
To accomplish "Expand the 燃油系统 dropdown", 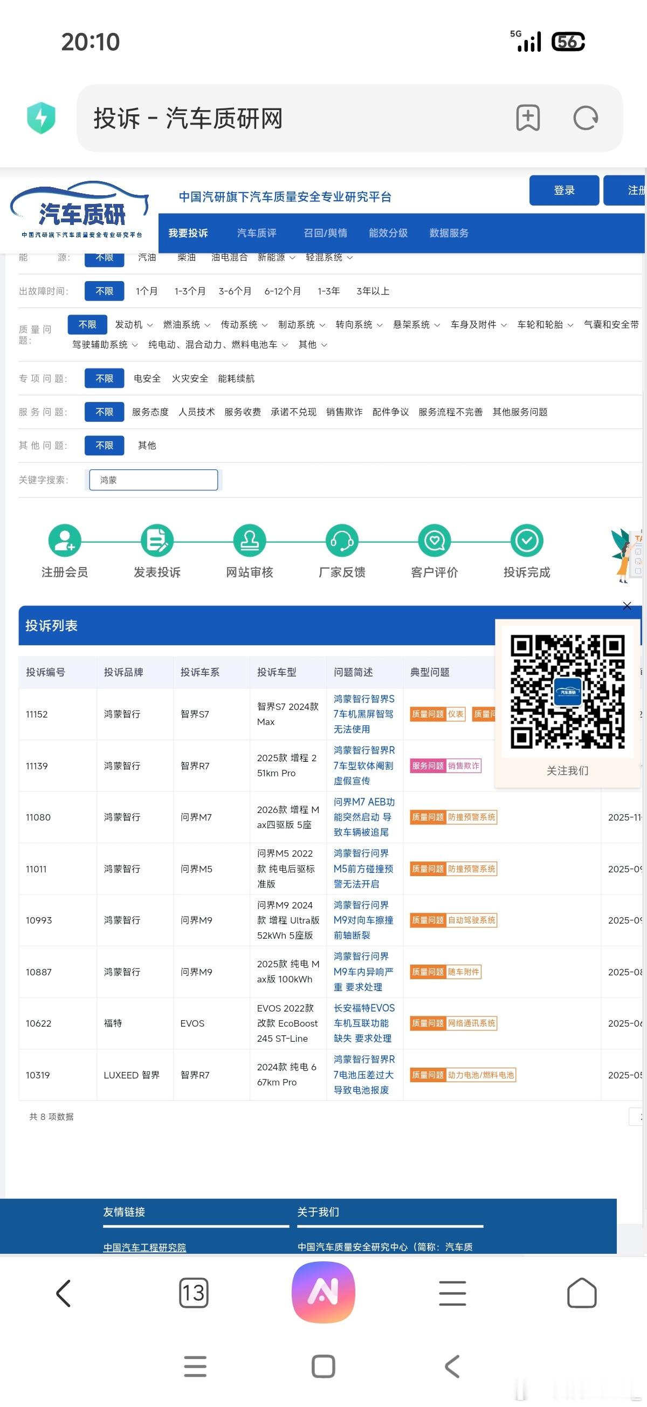I will (187, 324).
